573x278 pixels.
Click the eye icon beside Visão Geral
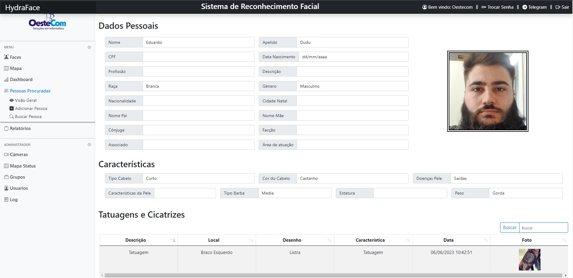[12, 100]
